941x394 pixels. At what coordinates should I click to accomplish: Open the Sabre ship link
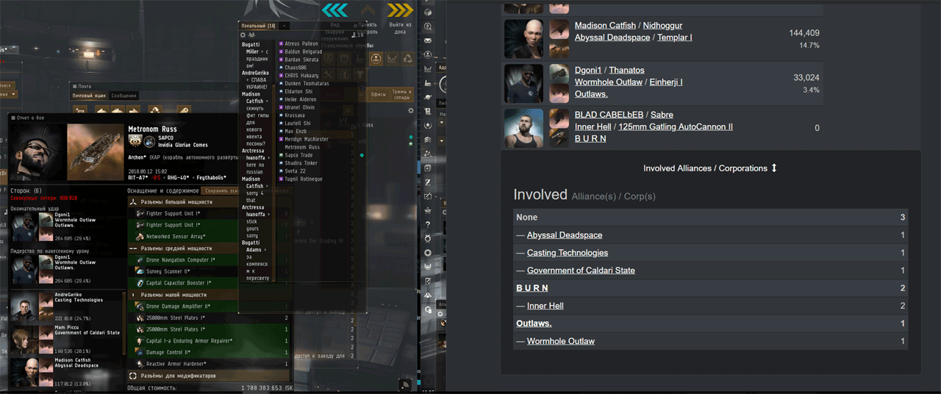click(x=662, y=115)
